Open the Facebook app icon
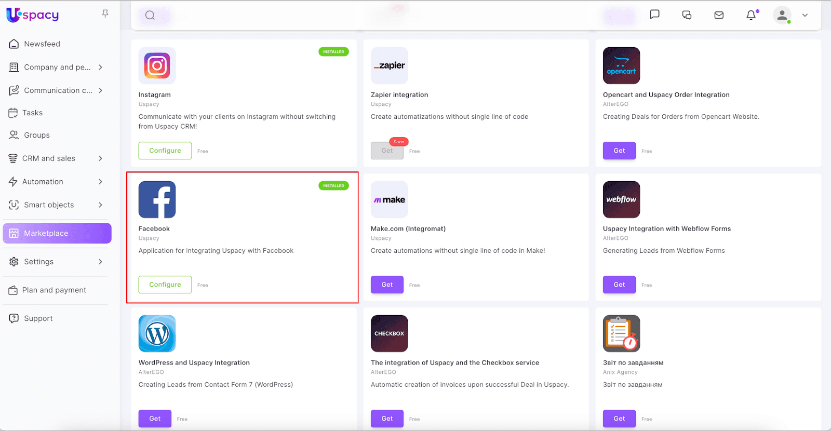 click(x=157, y=199)
